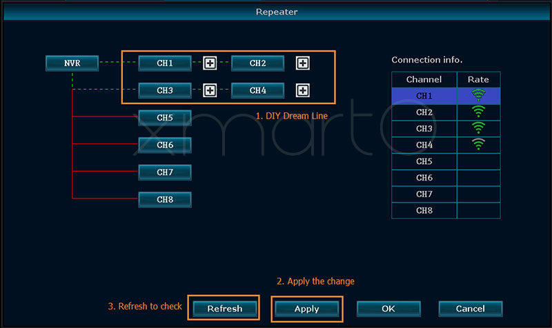
Task: Click the plus icon after CH4
Action: tap(302, 90)
